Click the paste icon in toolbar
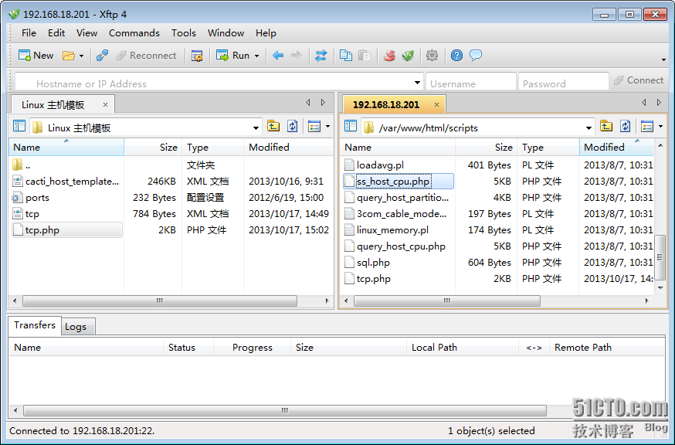The width and height of the screenshot is (675, 445). coord(365,56)
